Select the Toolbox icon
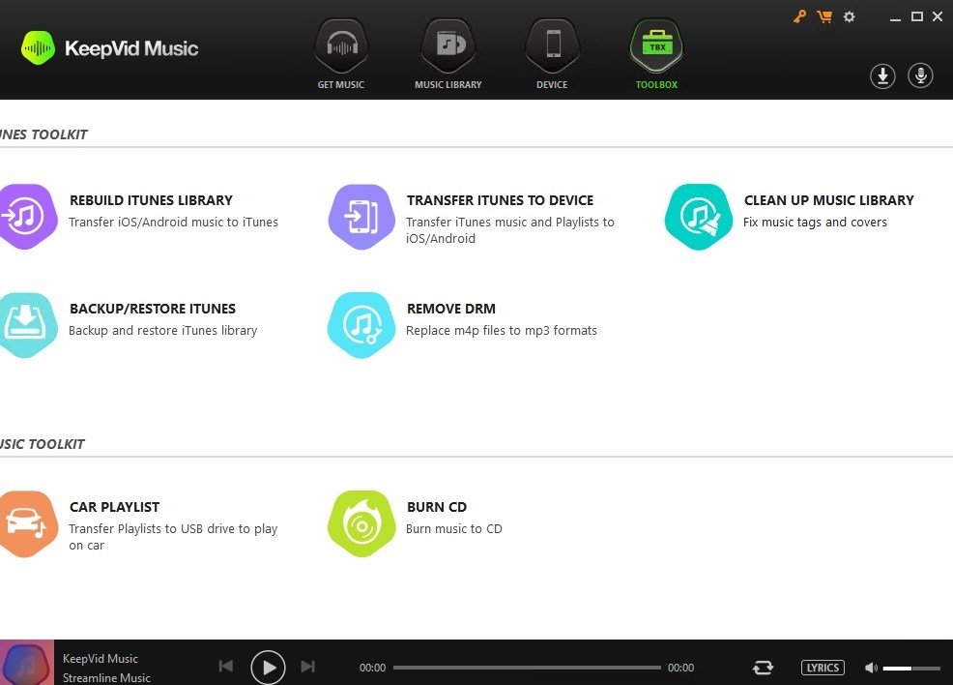The image size is (953, 685). point(656,45)
